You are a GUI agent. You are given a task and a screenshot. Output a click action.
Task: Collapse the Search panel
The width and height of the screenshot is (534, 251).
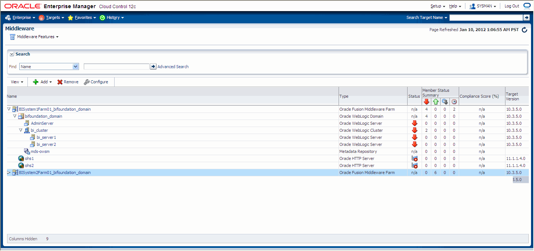point(12,54)
